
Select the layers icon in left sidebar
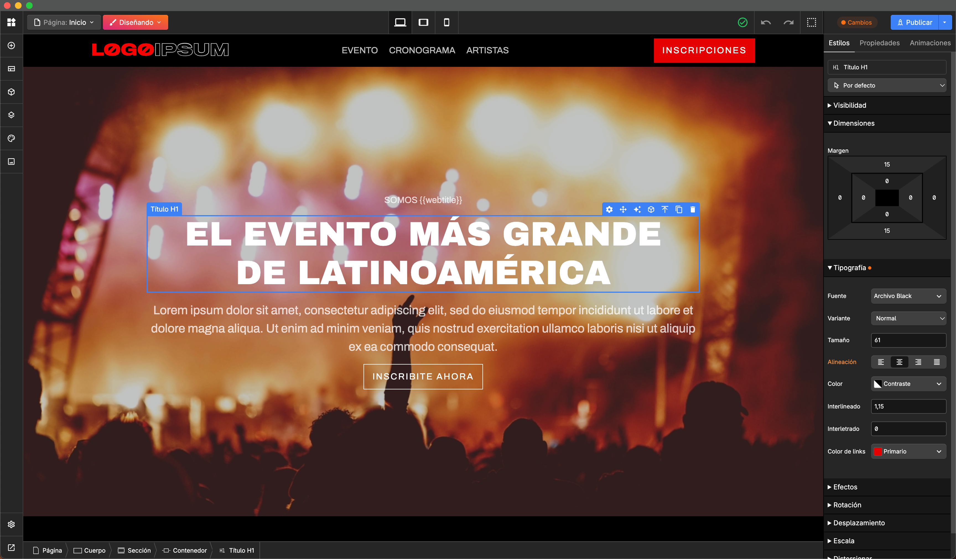click(x=11, y=115)
